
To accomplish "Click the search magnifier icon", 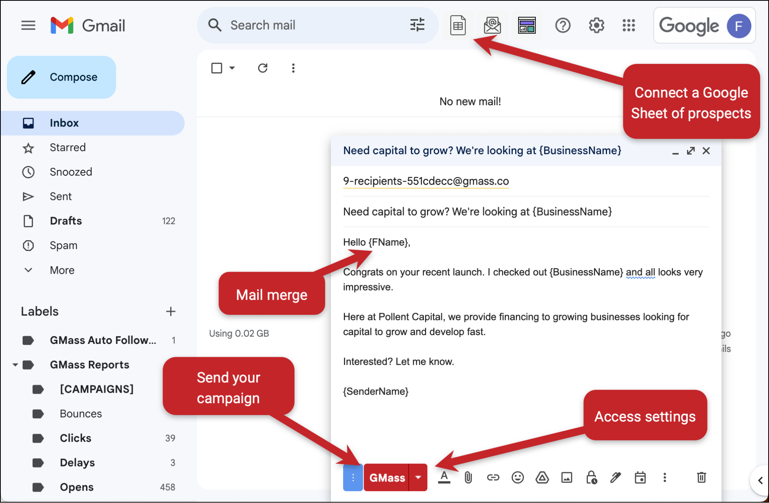I will pyautogui.click(x=215, y=25).
